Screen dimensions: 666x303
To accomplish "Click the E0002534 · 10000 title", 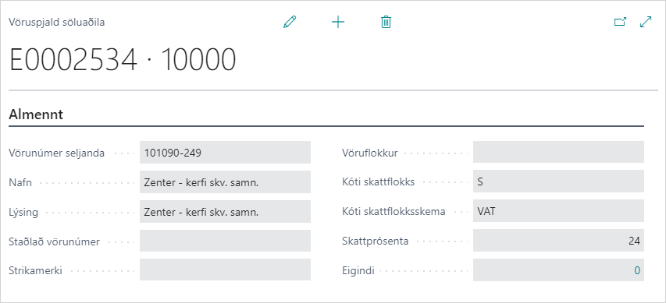I will 123,60.
